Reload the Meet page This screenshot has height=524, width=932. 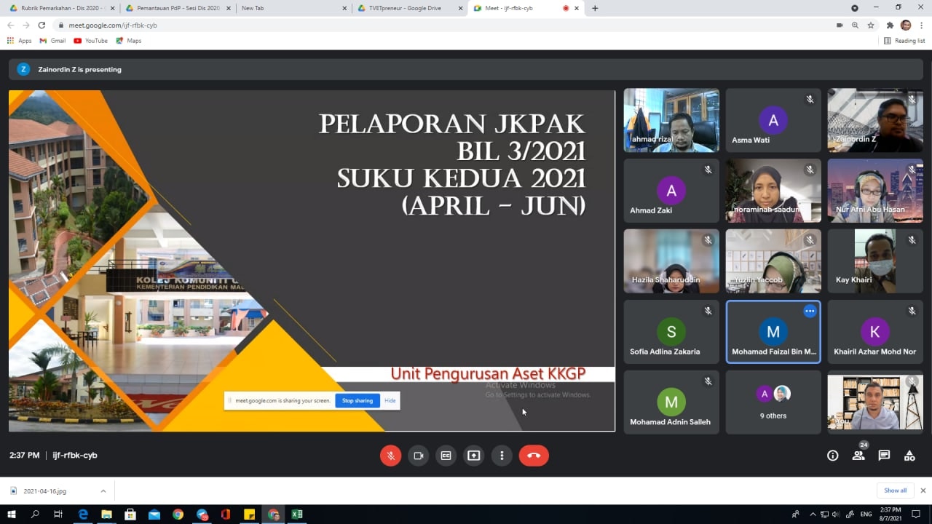pyautogui.click(x=42, y=25)
